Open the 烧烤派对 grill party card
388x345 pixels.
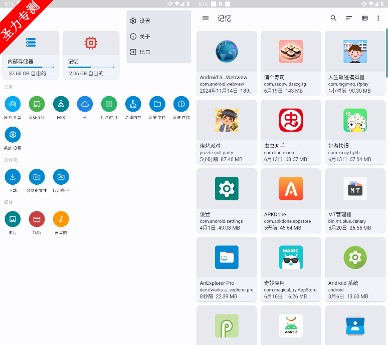coord(227,132)
